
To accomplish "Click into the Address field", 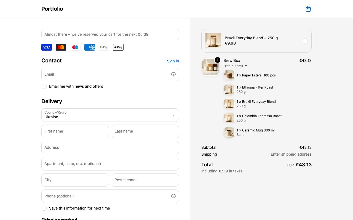I will 110,147.
